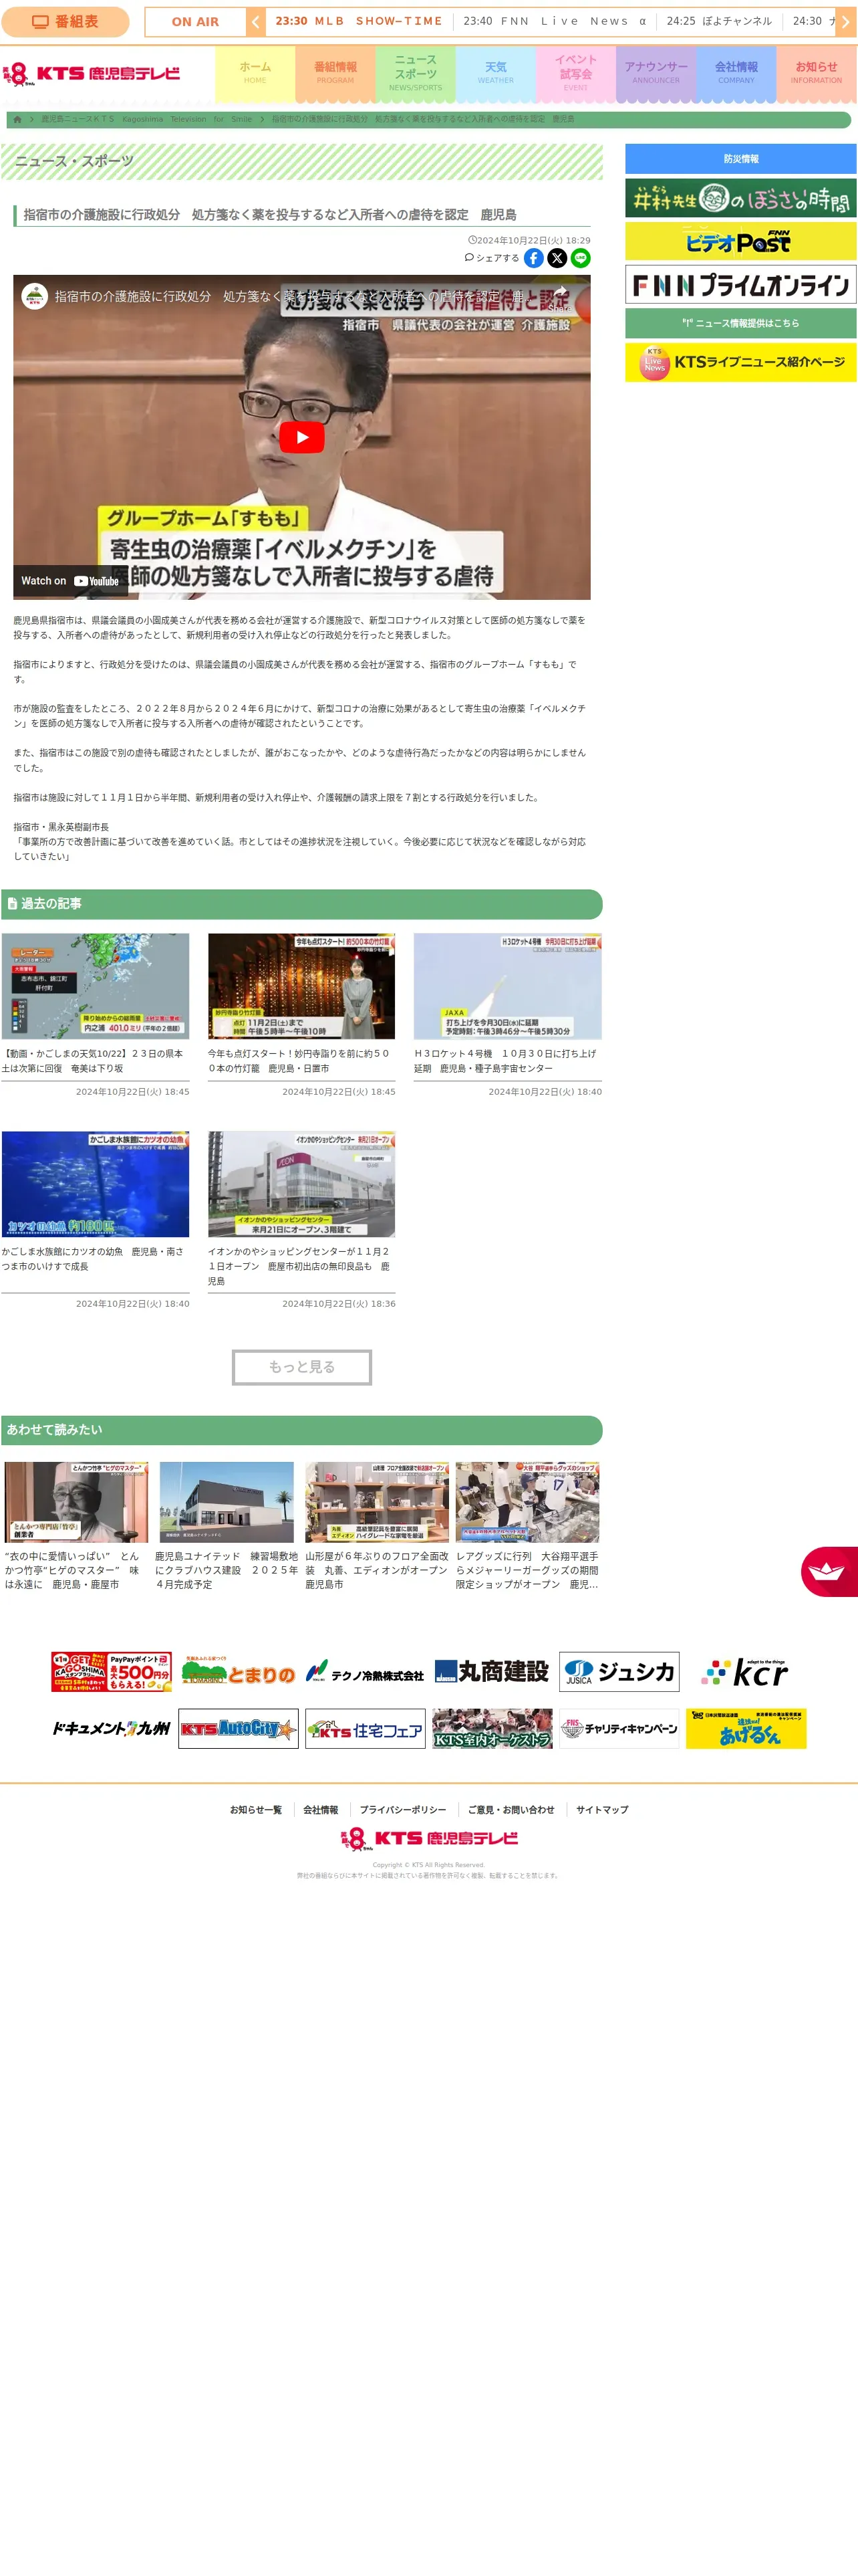Open the 番組表 program guide button
This screenshot has height=2576, width=858.
click(65, 22)
